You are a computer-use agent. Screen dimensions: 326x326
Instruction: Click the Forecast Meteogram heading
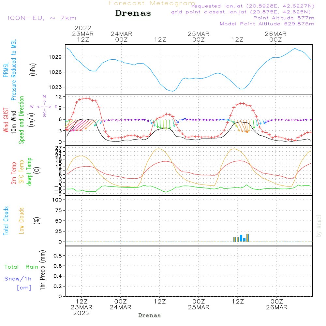152,3
